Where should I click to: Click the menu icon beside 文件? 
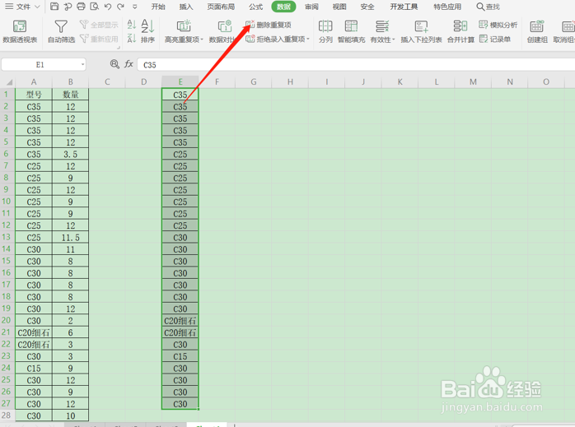tap(9, 7)
